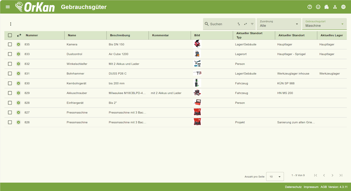Go to the last page of results
The width and height of the screenshot is (351, 191).
tap(341, 175)
